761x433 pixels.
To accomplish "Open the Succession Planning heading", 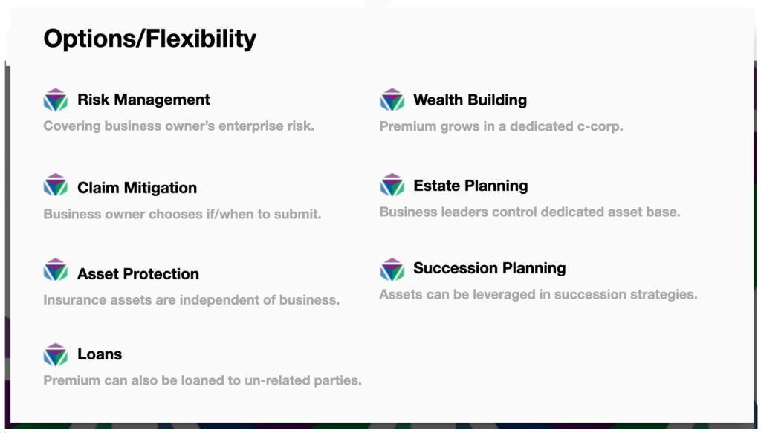I will (x=490, y=268).
